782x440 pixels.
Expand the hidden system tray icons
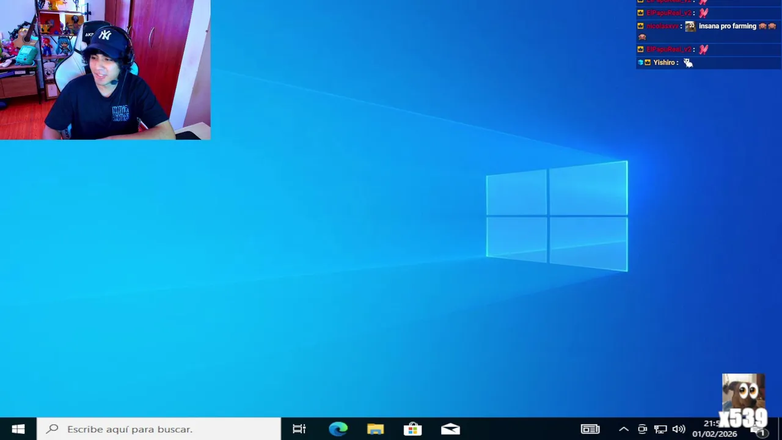coord(624,429)
